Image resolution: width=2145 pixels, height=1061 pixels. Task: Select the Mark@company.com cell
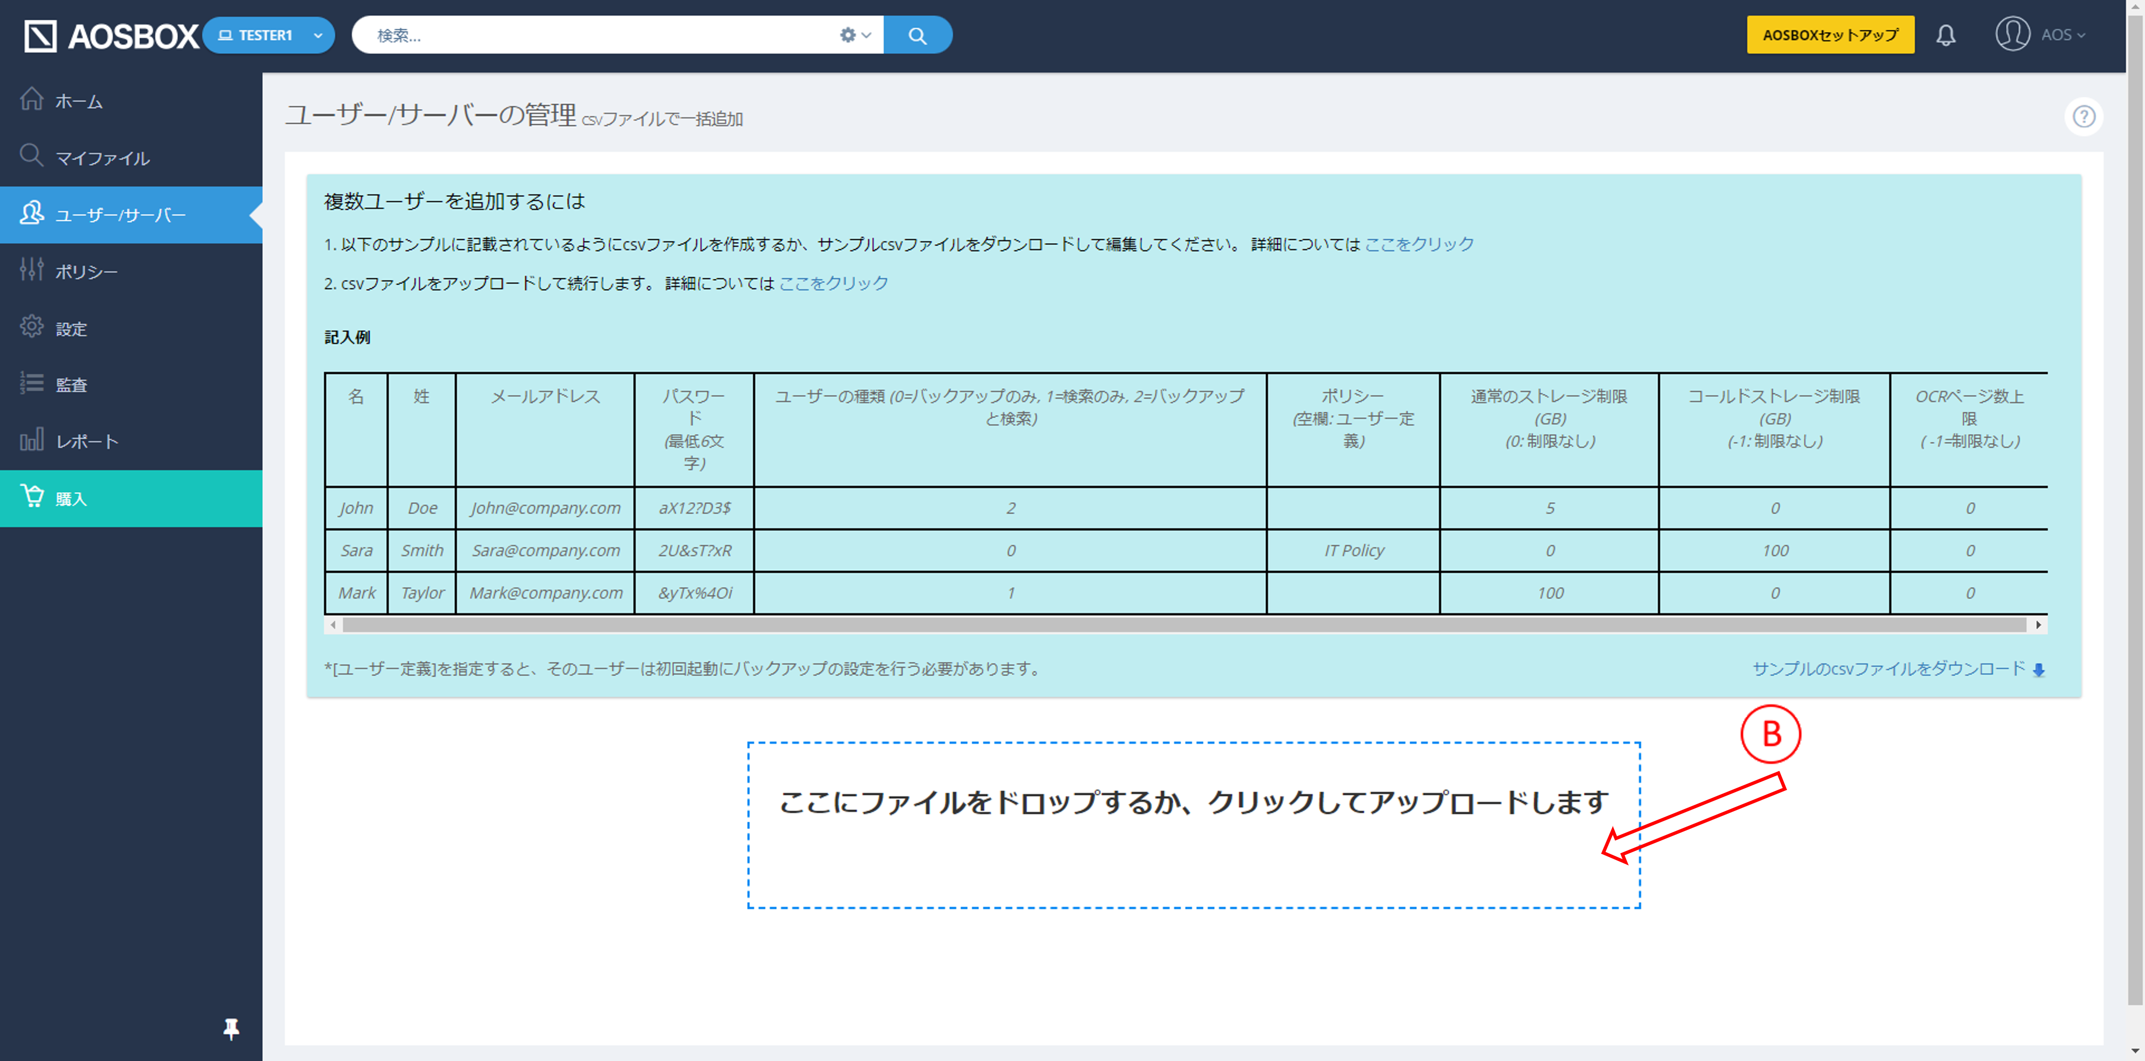point(546,593)
